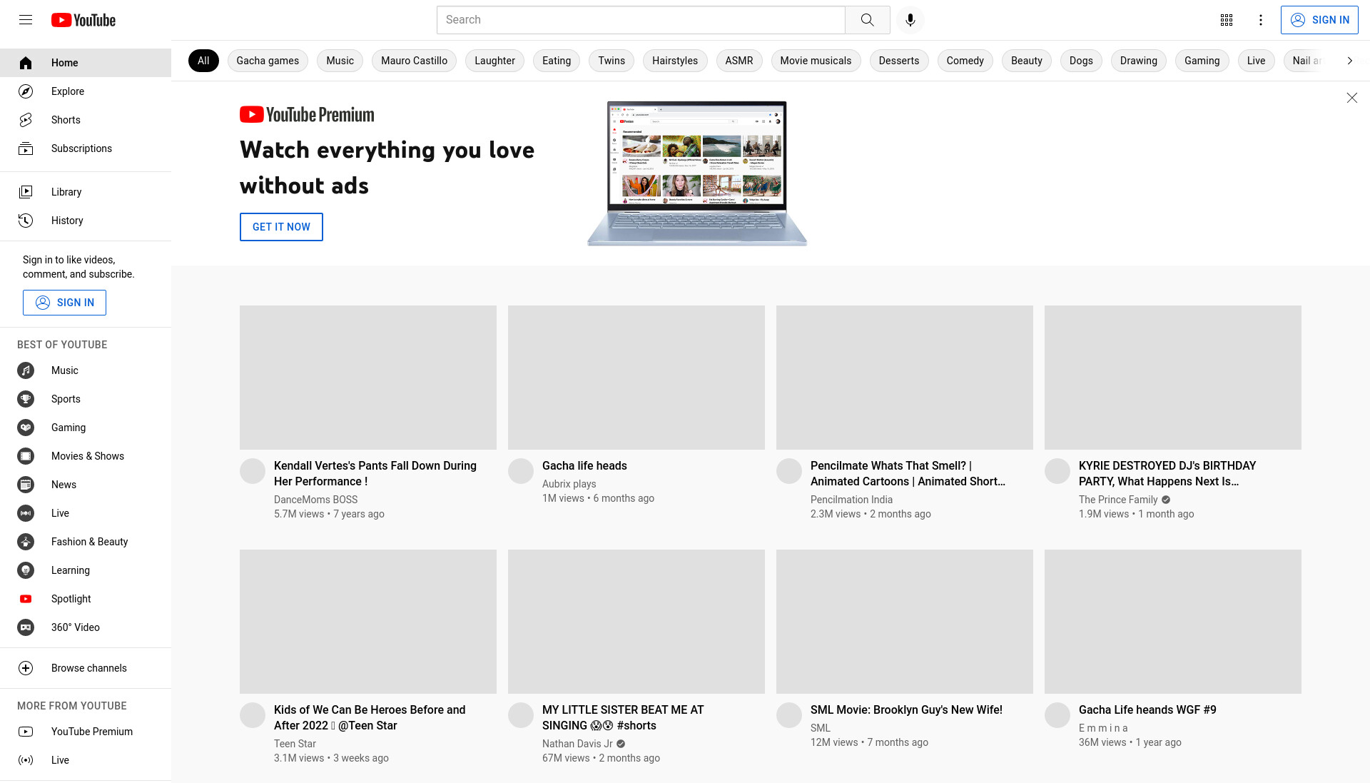Select the Gacha games chip
This screenshot has height=783, width=1370.
(268, 61)
